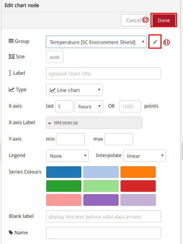Screen dimensions: 183x244
Task: Open the Line chart type dropdown
Action: click(74, 90)
